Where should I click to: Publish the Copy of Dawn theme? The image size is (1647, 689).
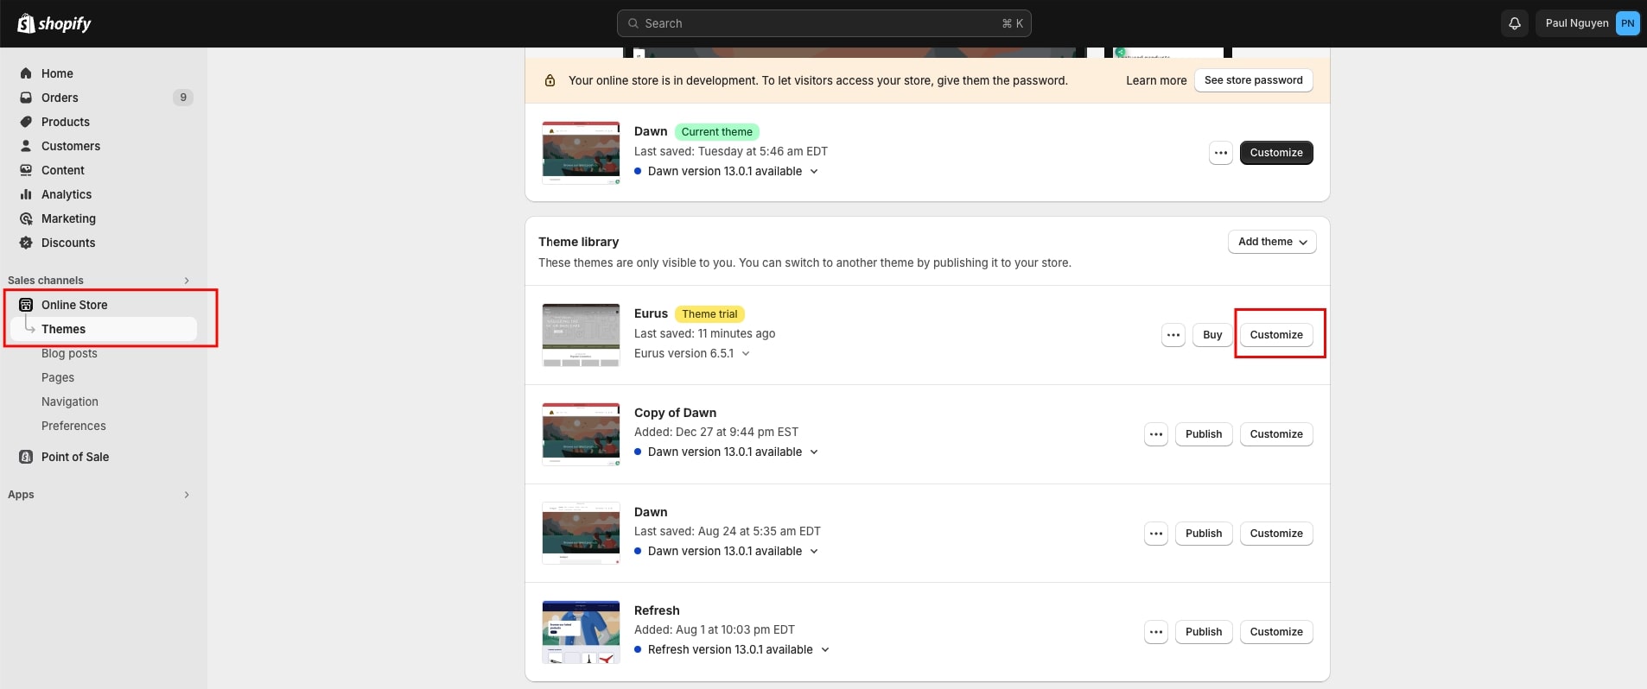[1204, 434]
